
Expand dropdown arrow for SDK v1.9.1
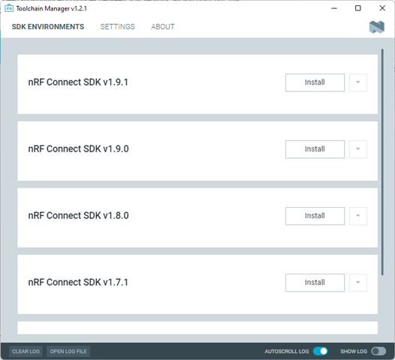pos(358,82)
